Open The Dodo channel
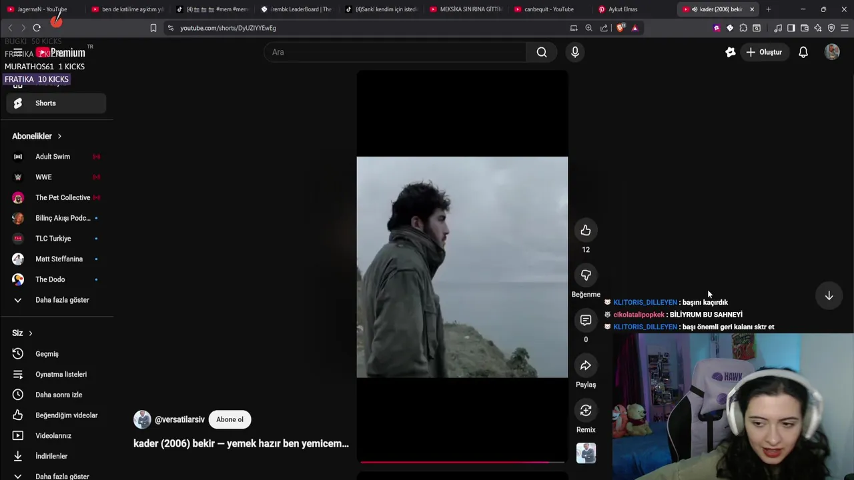 point(56,279)
